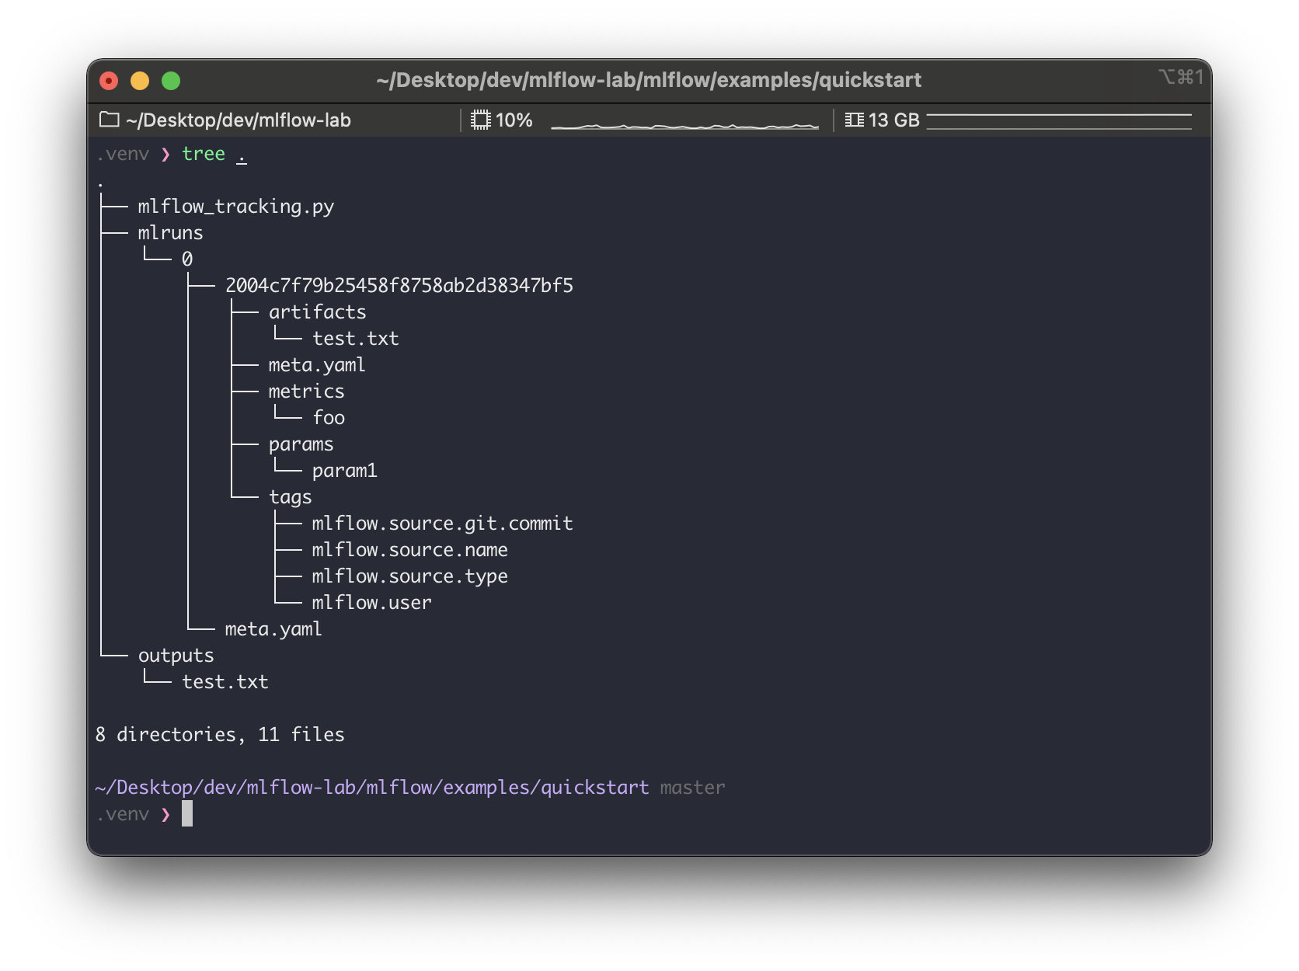Click the '.venv' label on bottom prompt
This screenshot has width=1299, height=971.
coord(123,814)
